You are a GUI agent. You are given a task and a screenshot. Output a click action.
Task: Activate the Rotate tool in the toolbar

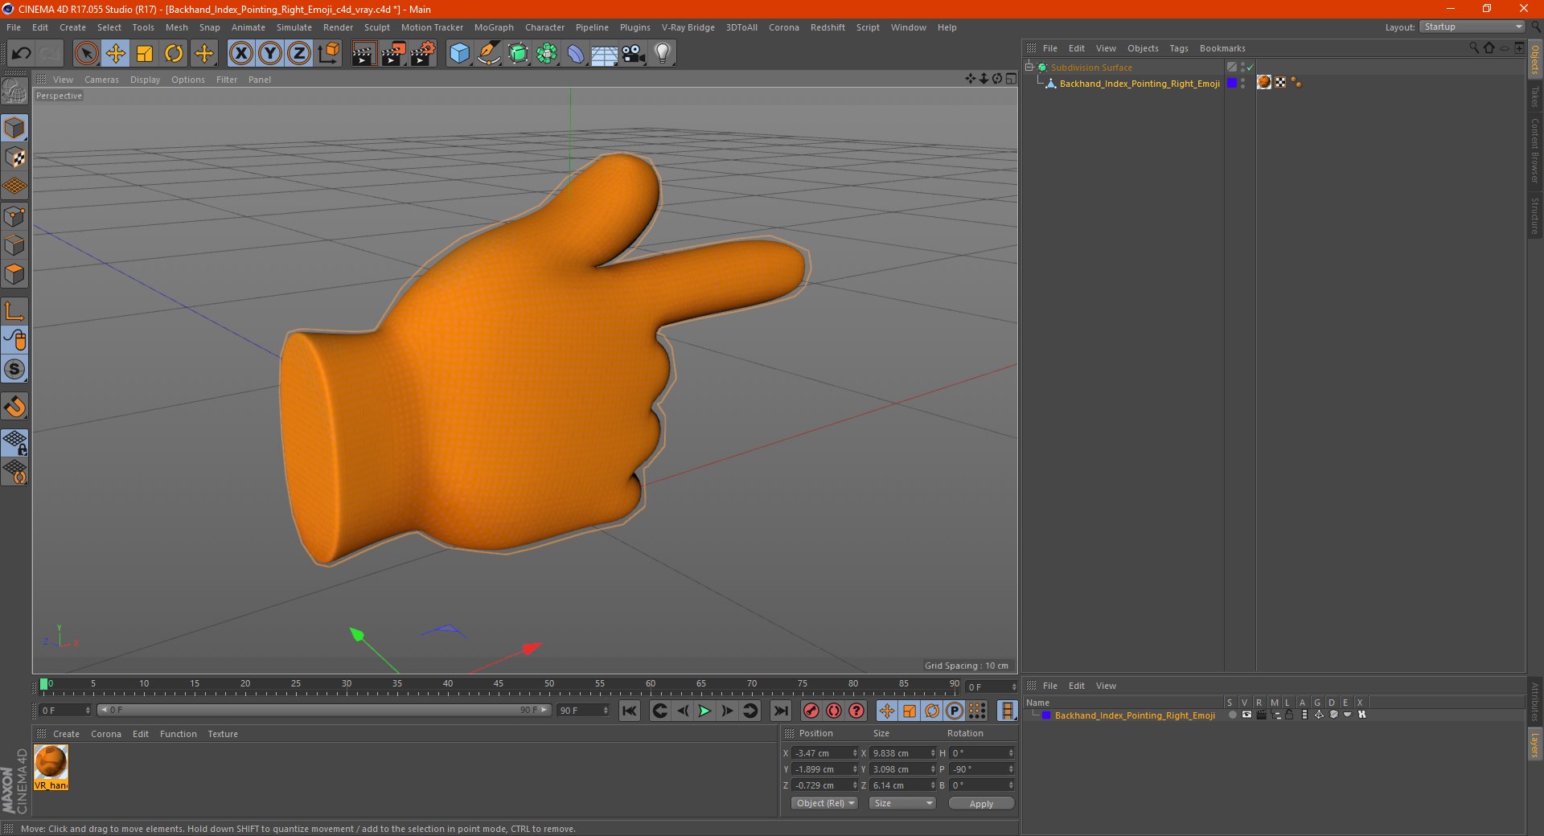coord(174,54)
